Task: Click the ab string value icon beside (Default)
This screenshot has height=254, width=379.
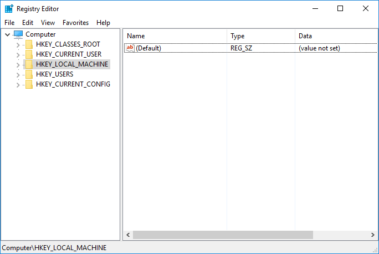Action: point(130,48)
